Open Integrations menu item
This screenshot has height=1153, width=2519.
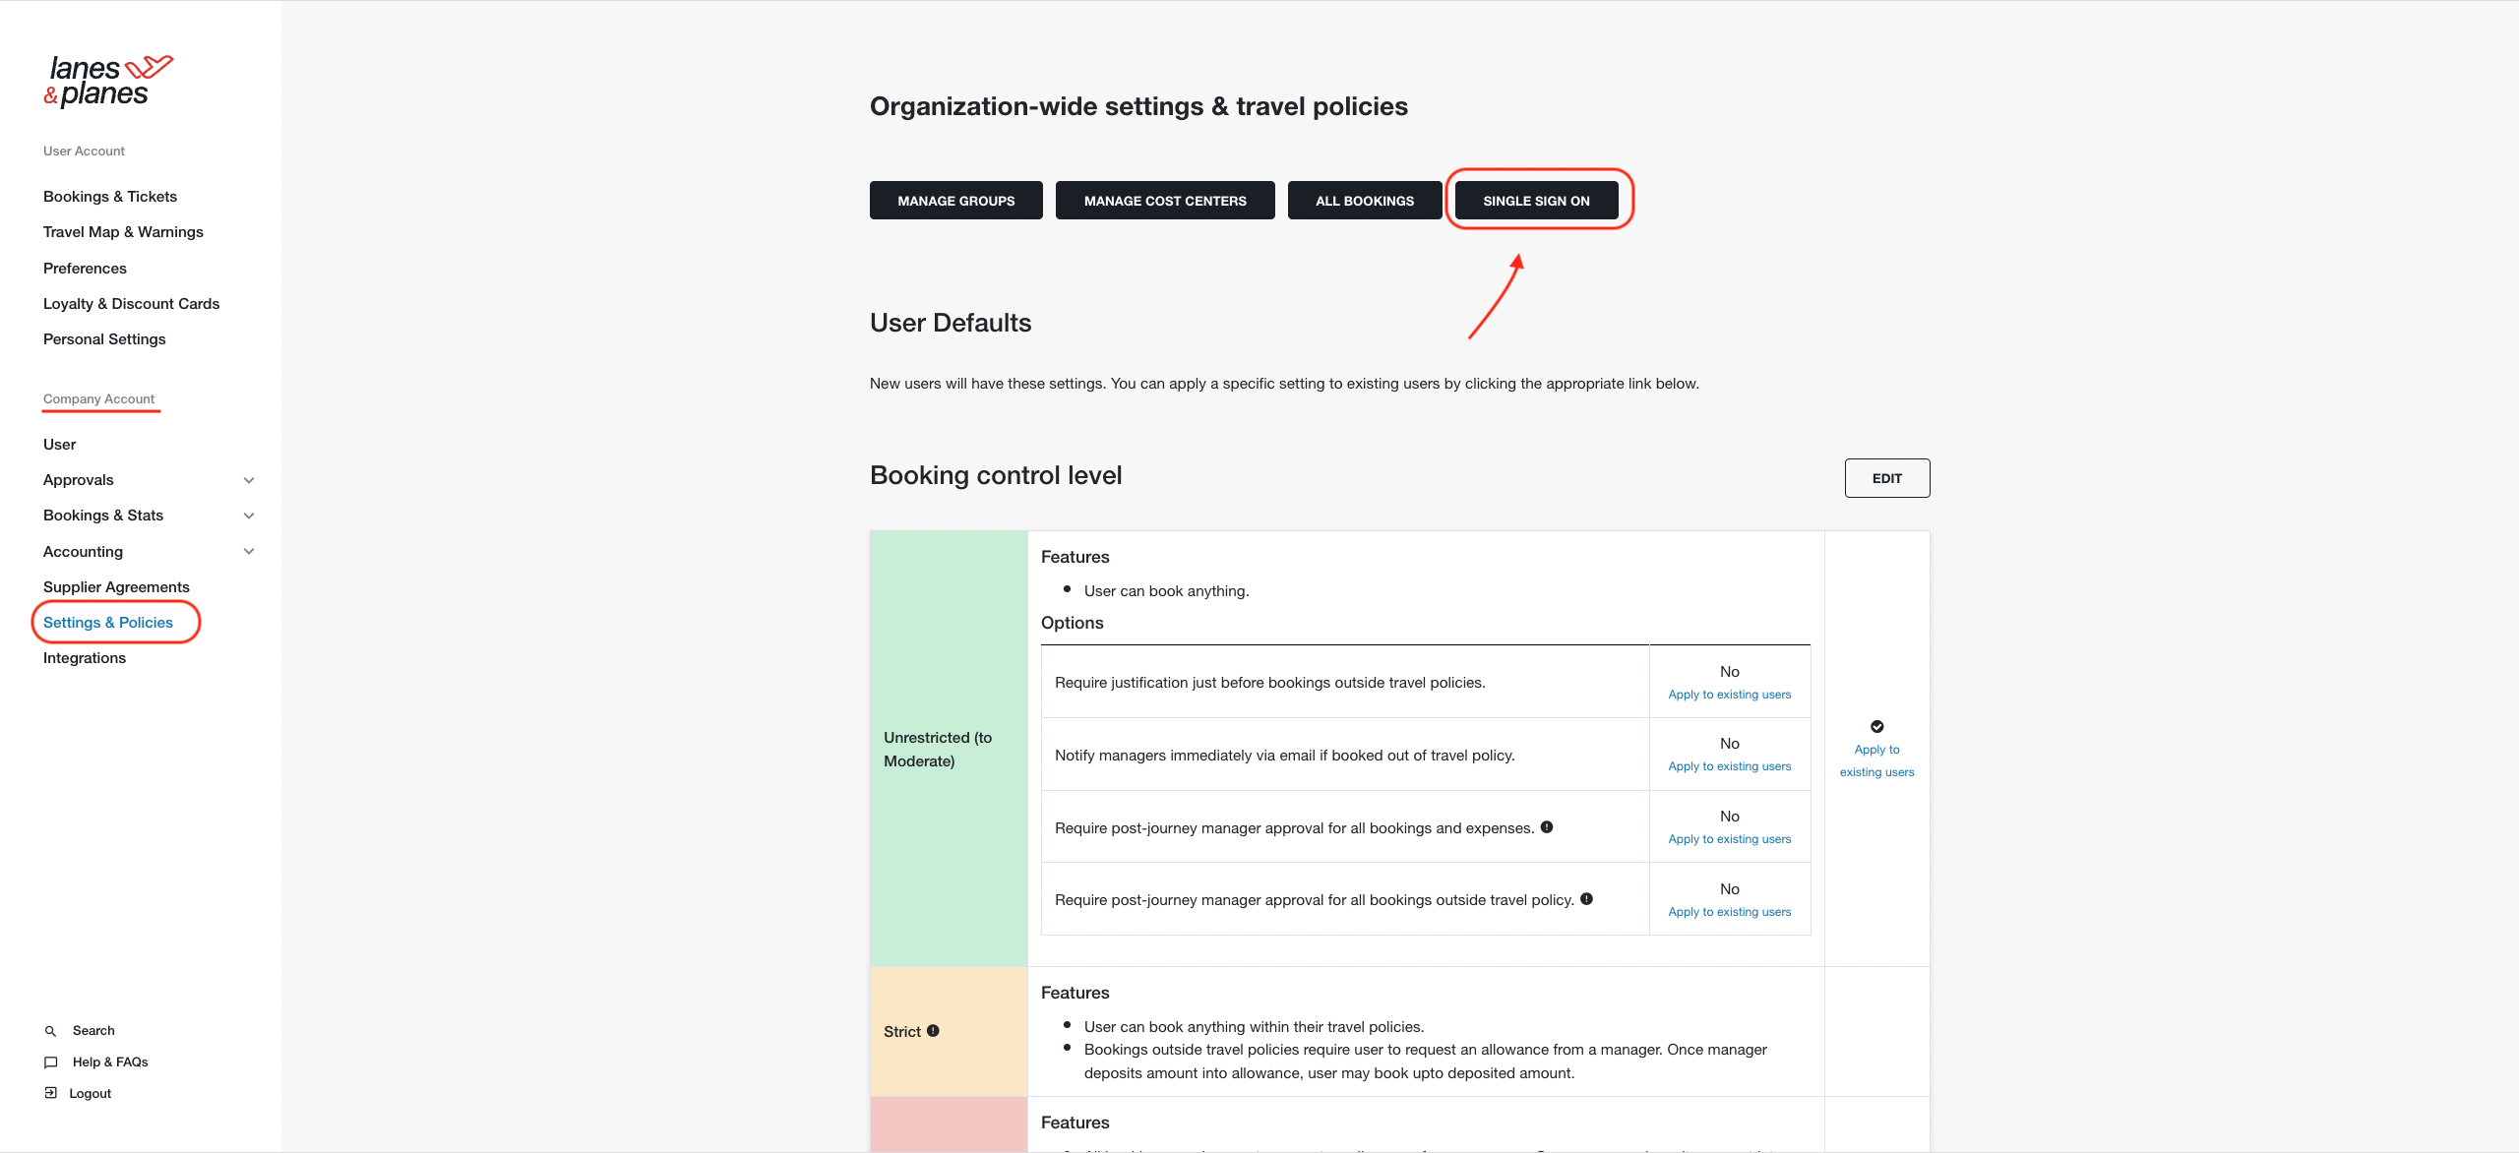(85, 658)
